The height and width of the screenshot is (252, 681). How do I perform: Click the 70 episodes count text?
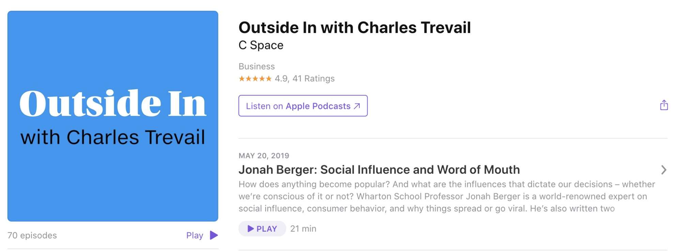32,235
